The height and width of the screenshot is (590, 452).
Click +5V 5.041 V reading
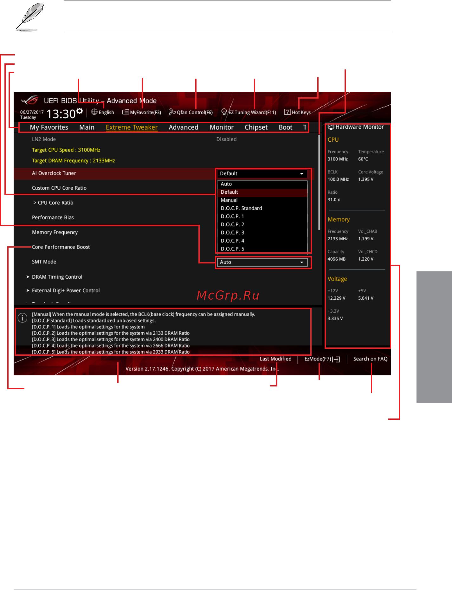(366, 298)
